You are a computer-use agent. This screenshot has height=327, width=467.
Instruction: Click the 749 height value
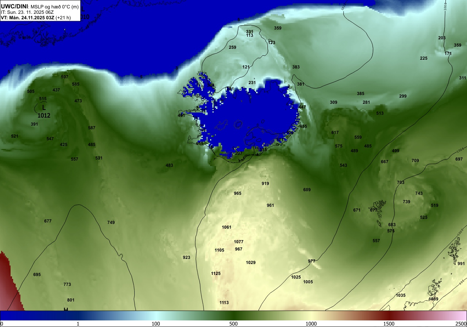coord(111,222)
